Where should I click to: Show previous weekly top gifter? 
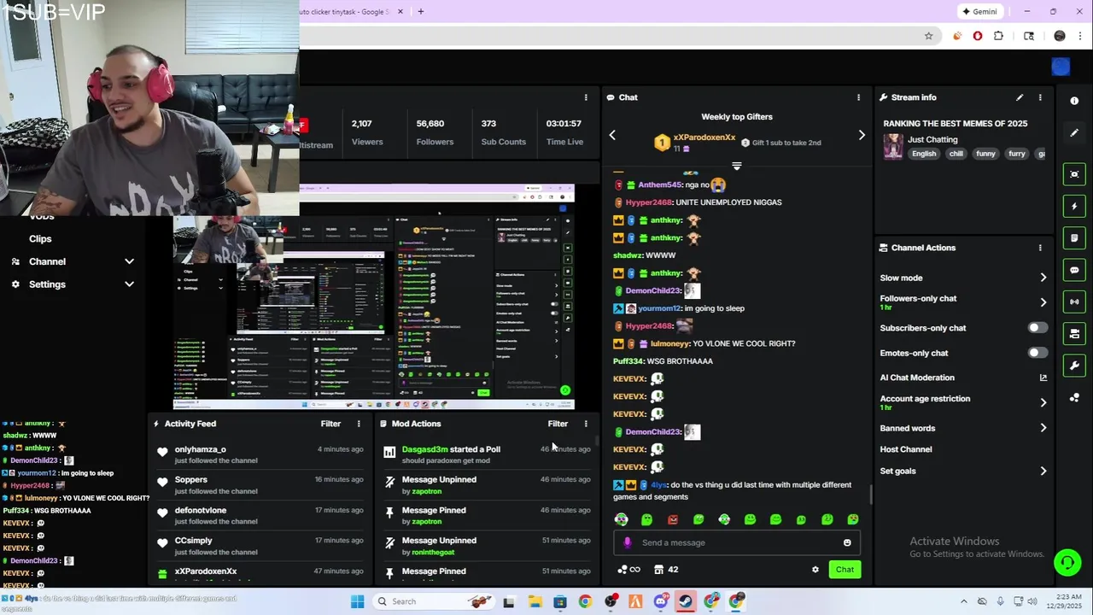click(612, 135)
